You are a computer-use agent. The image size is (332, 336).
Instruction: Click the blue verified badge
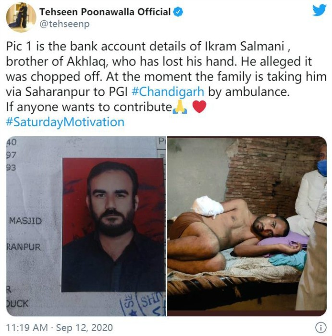click(x=178, y=12)
